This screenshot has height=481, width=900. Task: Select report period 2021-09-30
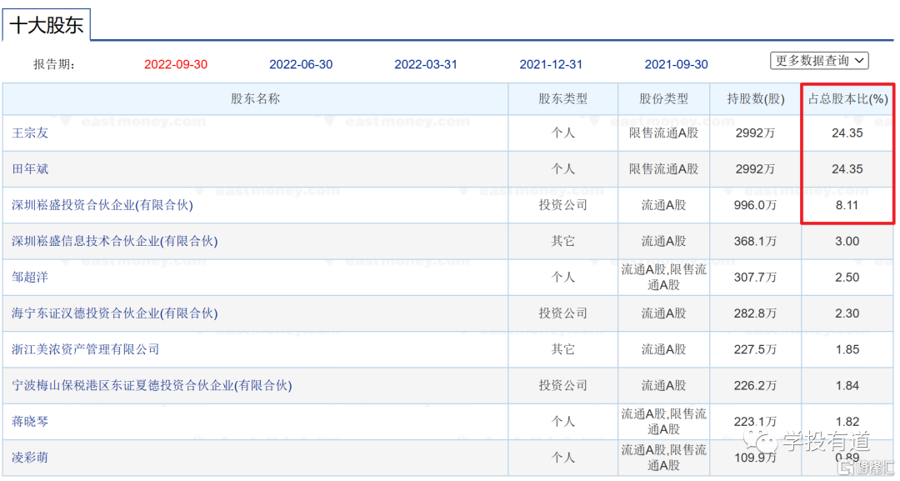pos(676,64)
